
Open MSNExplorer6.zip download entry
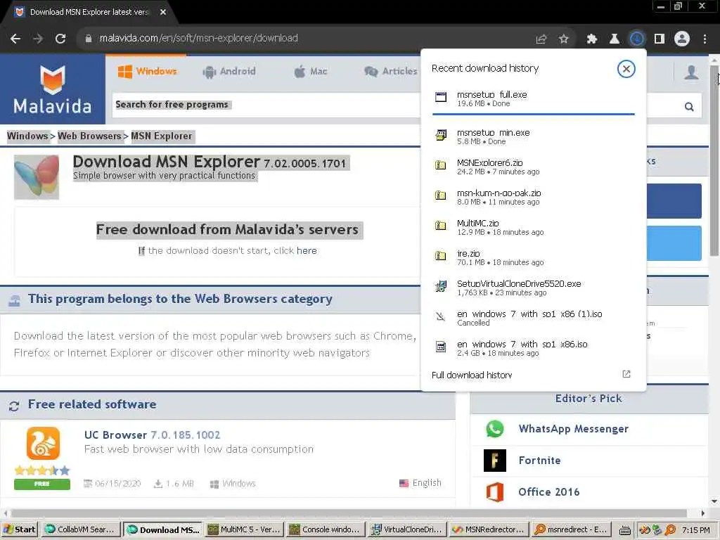533,167
